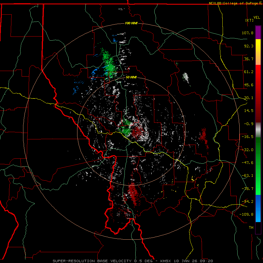Click the KMSX radar station identifier
The width and height of the screenshot is (263, 263).
pos(166,261)
